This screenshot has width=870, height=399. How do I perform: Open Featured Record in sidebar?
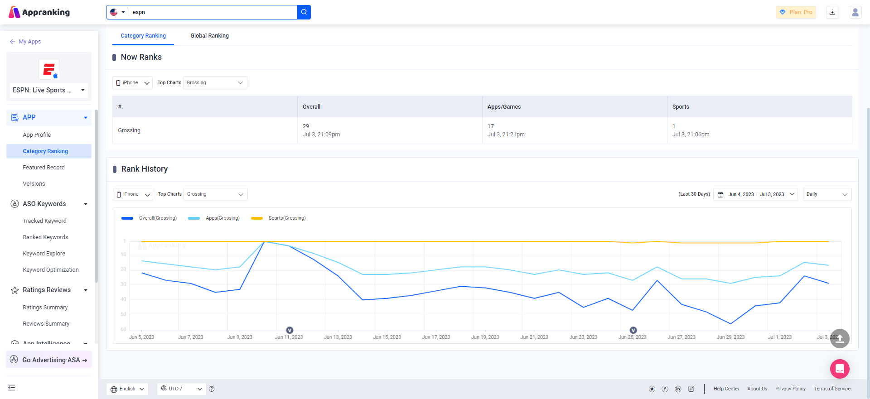click(x=43, y=168)
